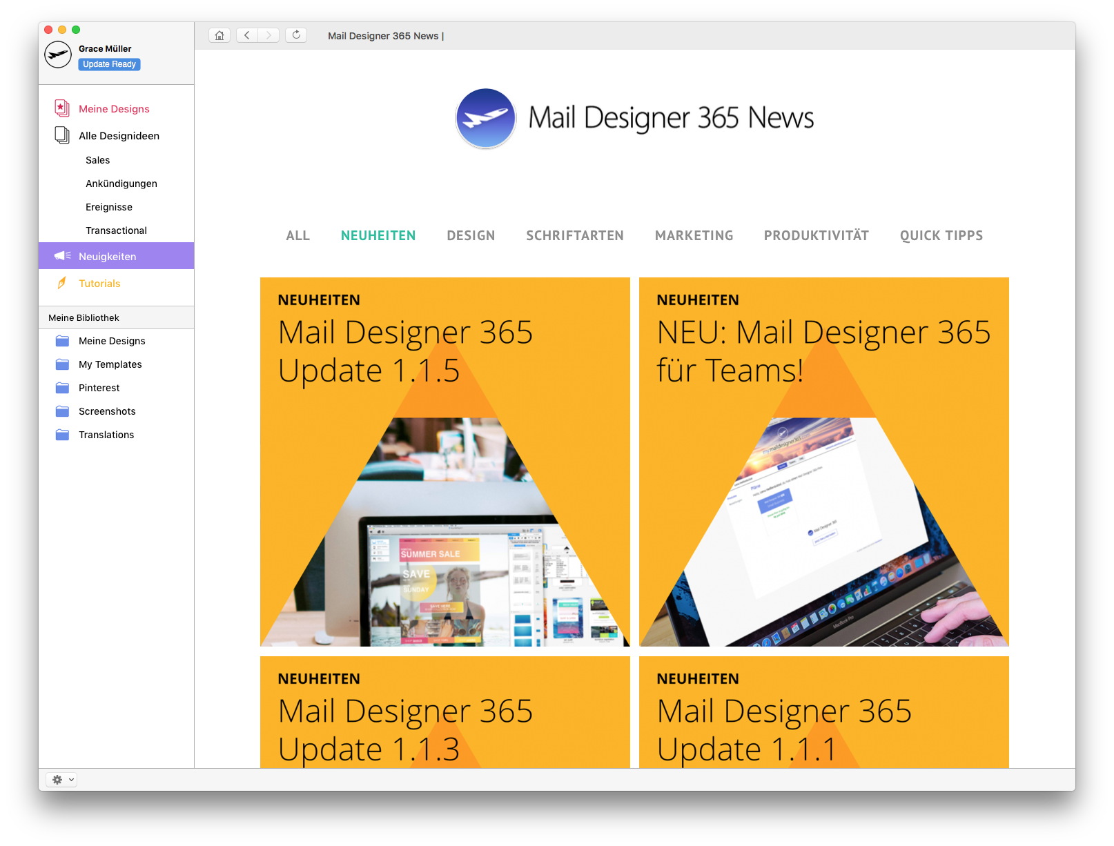1114x846 pixels.
Task: Open the Update 1.1.3 article title
Action: [405, 730]
